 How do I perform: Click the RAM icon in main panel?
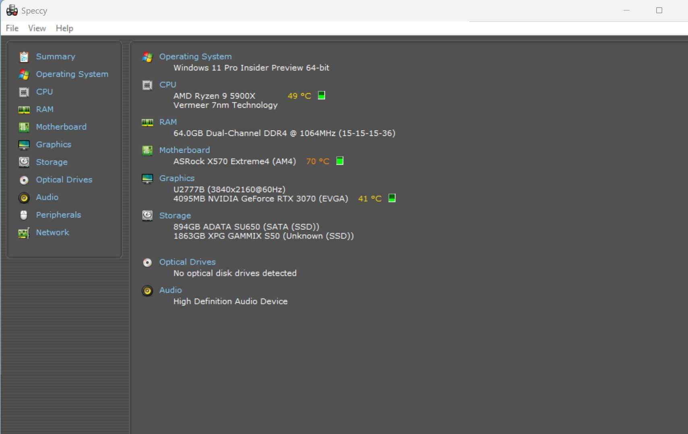(147, 122)
